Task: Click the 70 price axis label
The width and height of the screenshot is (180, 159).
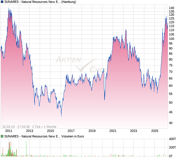Action: [x=171, y=72]
